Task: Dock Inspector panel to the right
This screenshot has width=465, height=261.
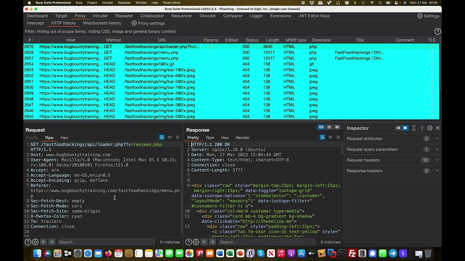Action: (x=405, y=128)
